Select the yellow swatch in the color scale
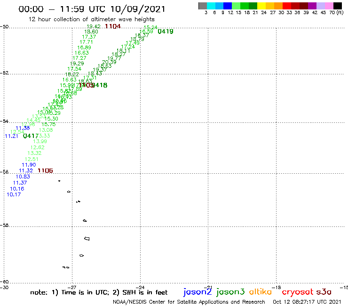Image resolution: width=348 pixels, height=306 pixels. [x=261, y=6]
